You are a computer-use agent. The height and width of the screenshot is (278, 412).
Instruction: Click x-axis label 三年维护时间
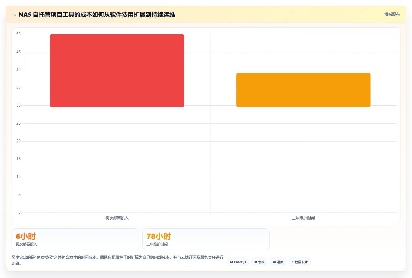303,218
